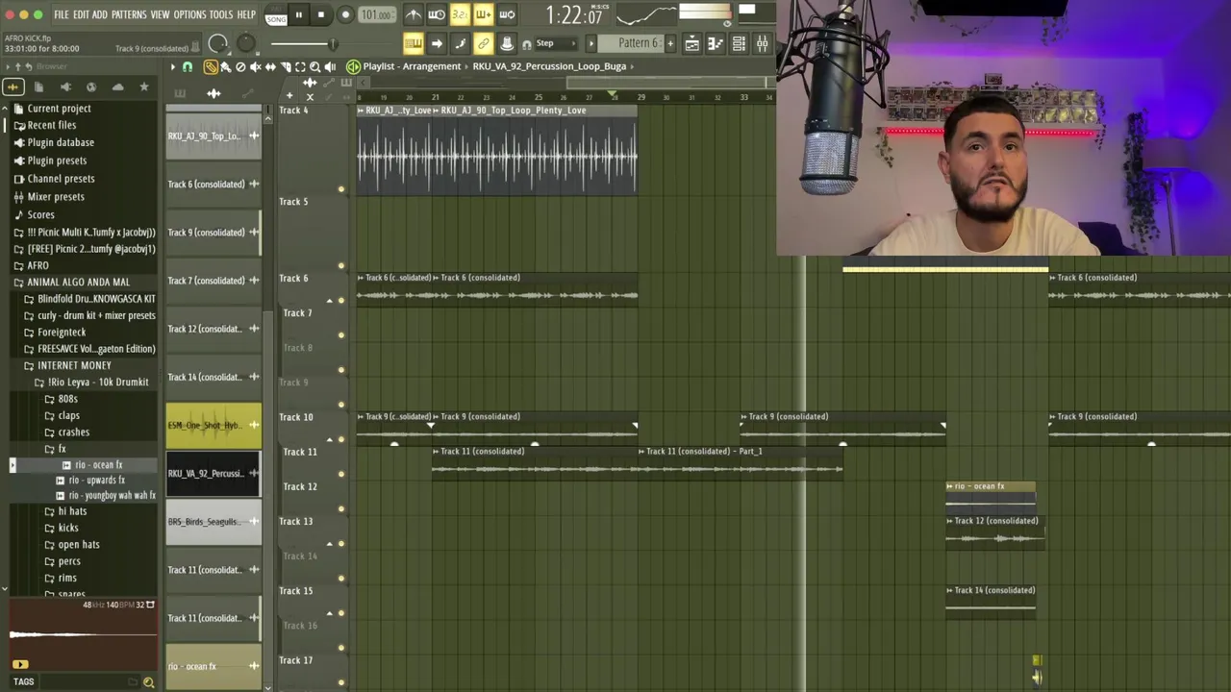This screenshot has height=692, width=1231.
Task: Stop playback with the stop button
Action: click(x=321, y=14)
